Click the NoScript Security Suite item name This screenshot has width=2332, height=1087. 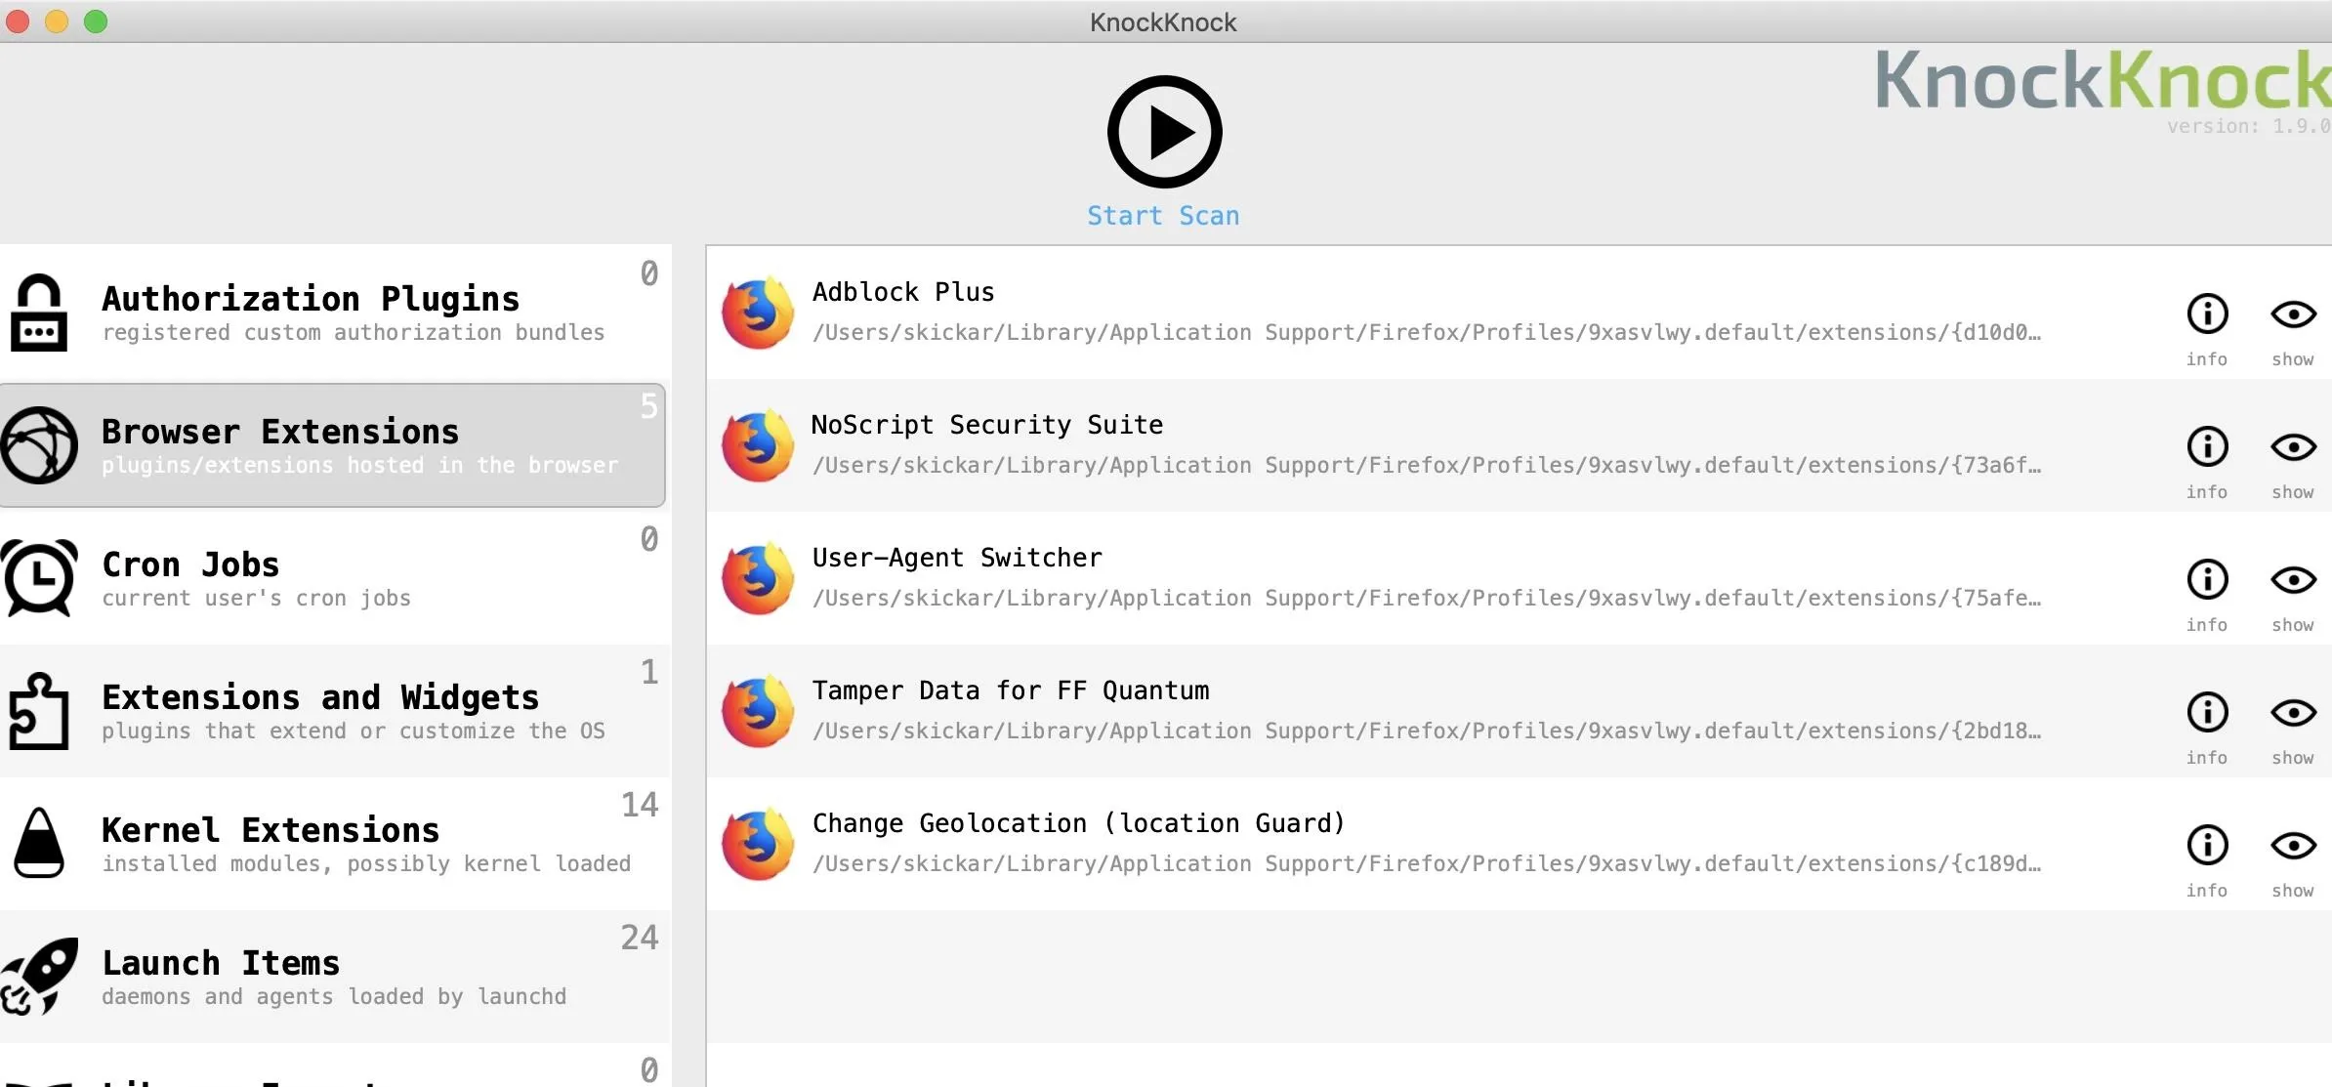point(987,425)
